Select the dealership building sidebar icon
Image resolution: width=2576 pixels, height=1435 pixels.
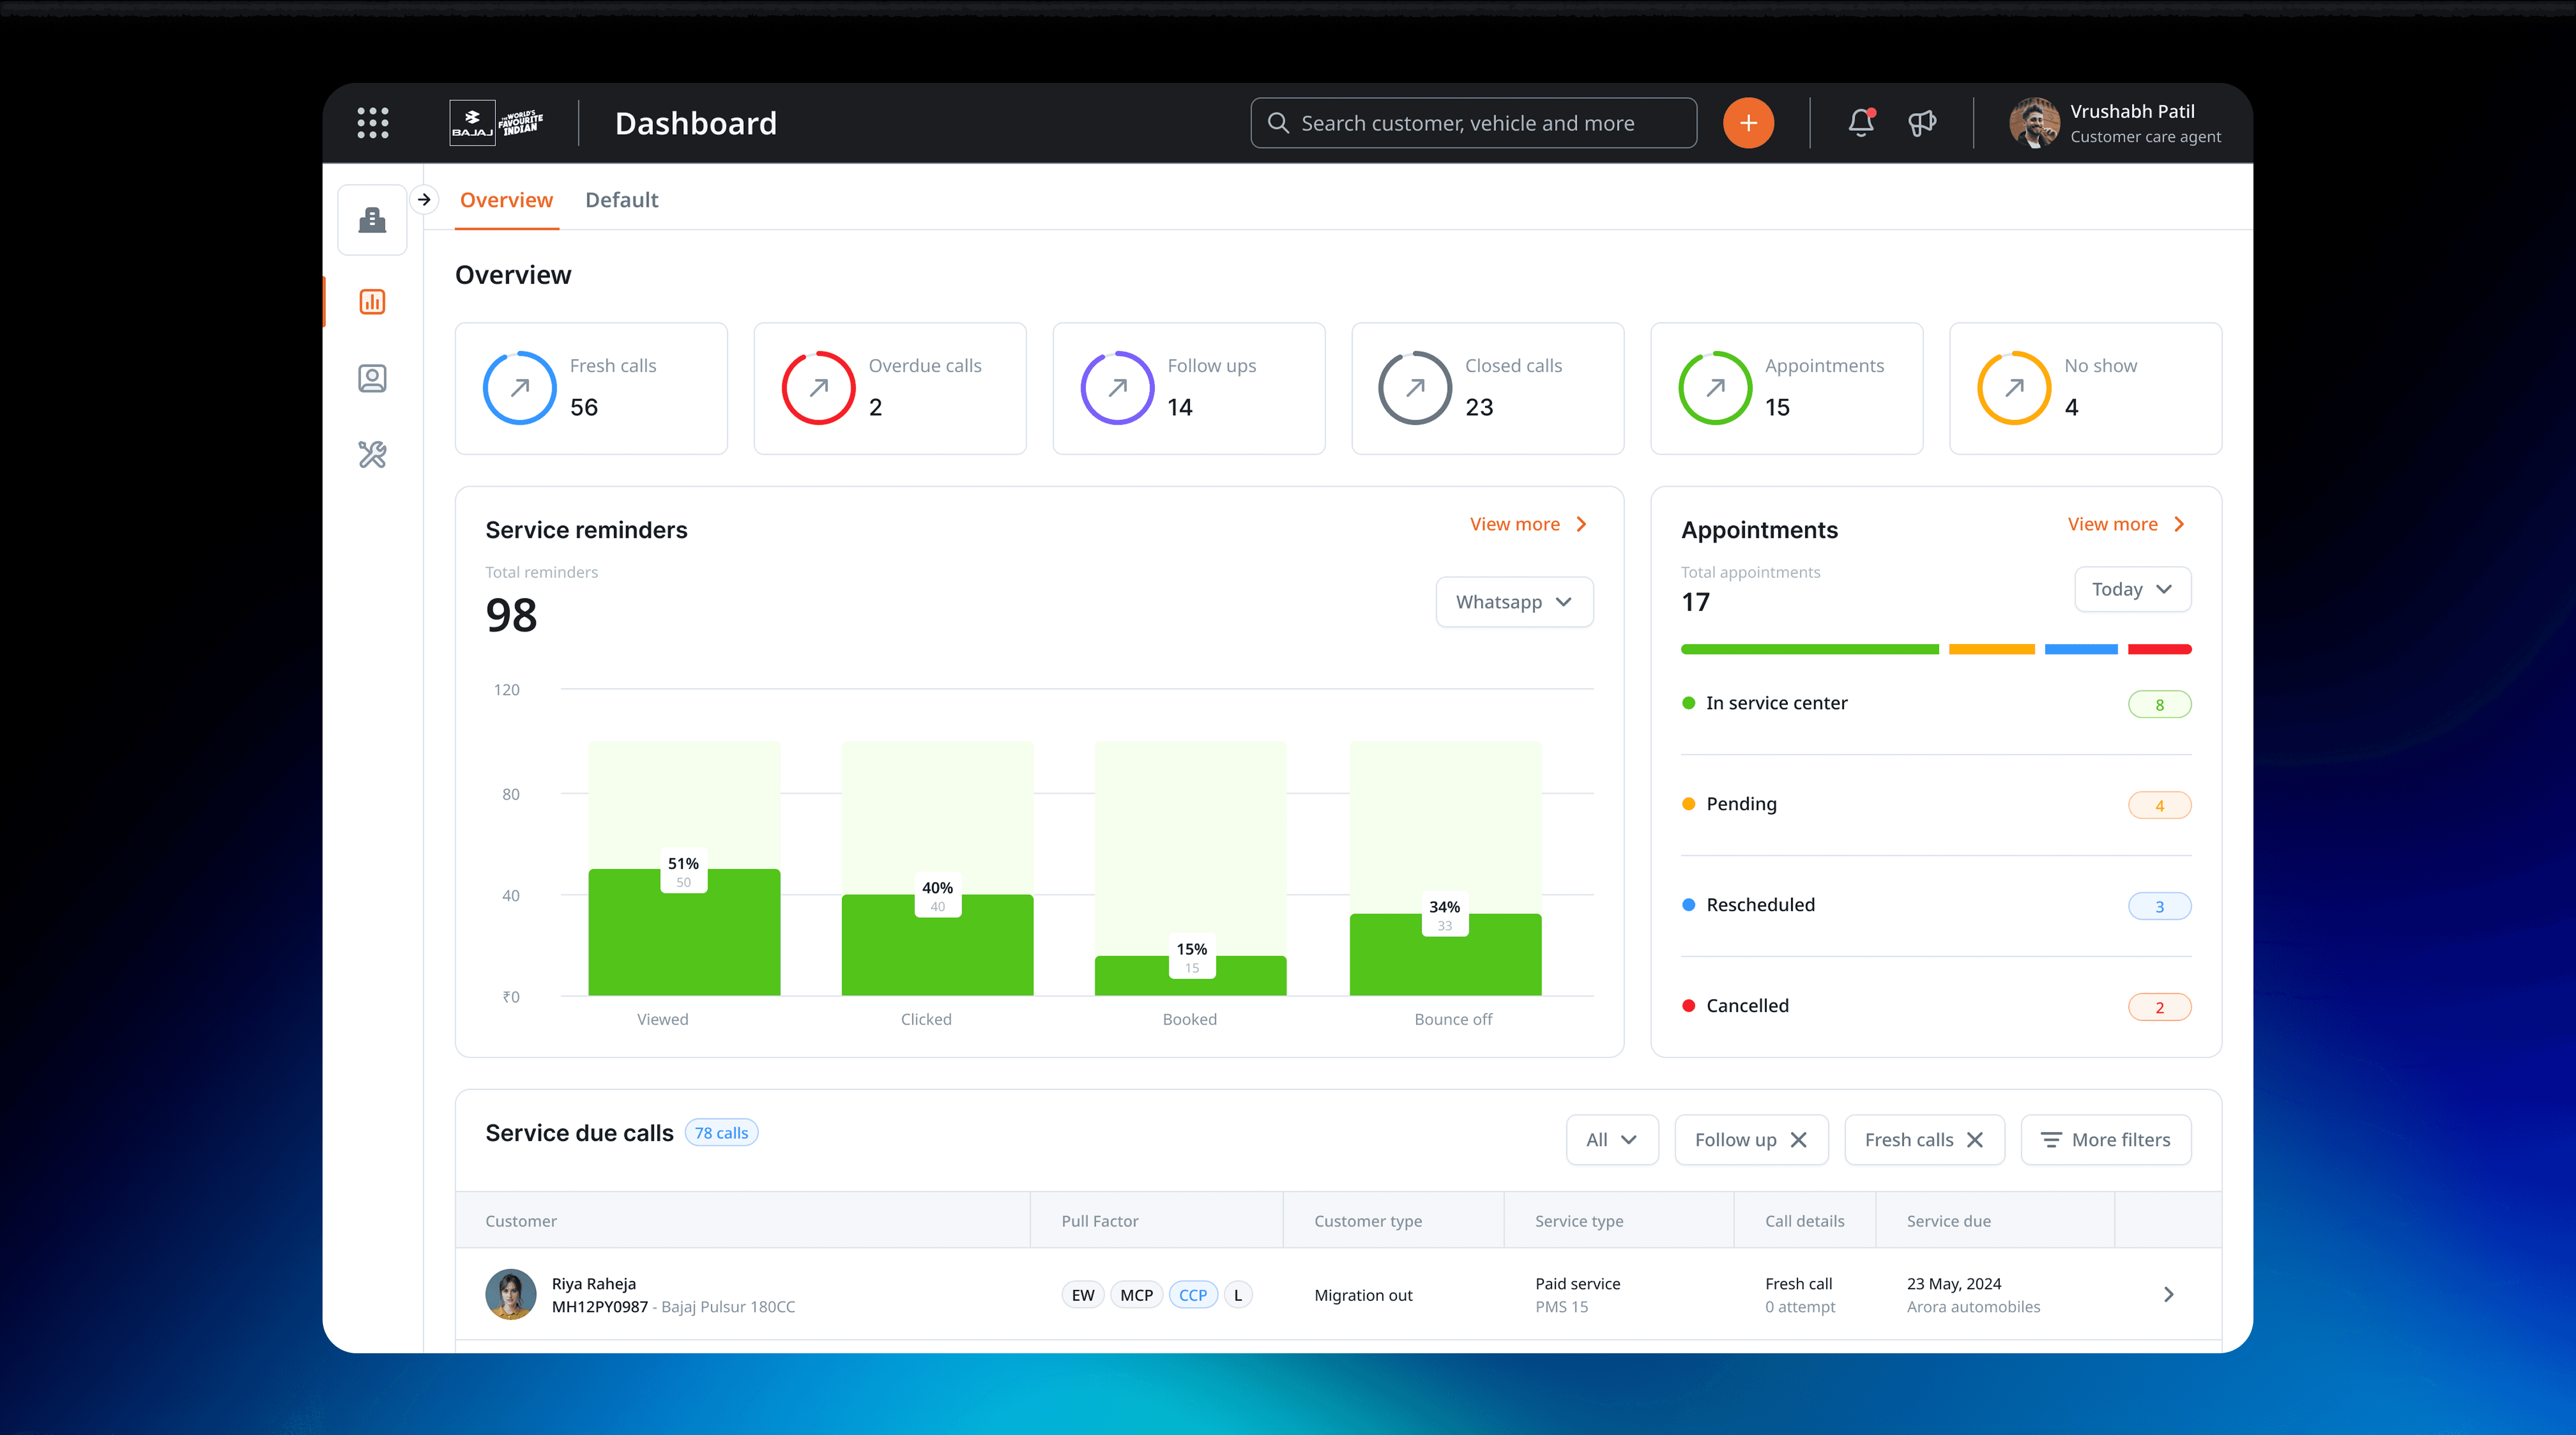(372, 219)
